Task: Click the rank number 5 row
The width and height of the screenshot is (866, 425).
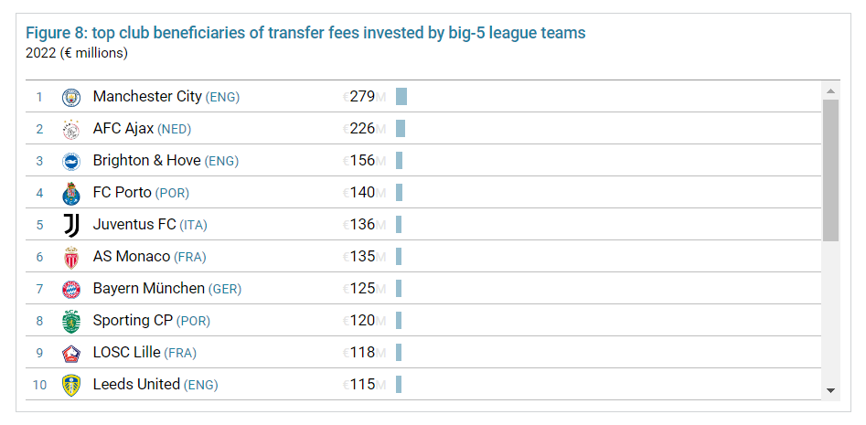Action: pos(424,225)
